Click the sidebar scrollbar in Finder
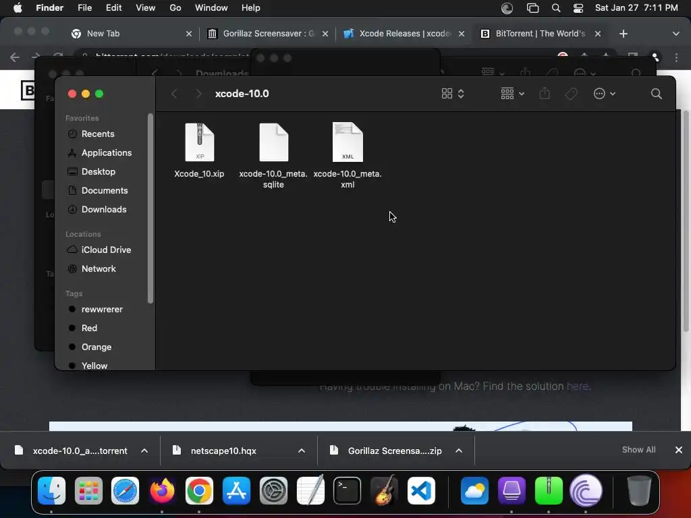691x518 pixels. coord(150,208)
